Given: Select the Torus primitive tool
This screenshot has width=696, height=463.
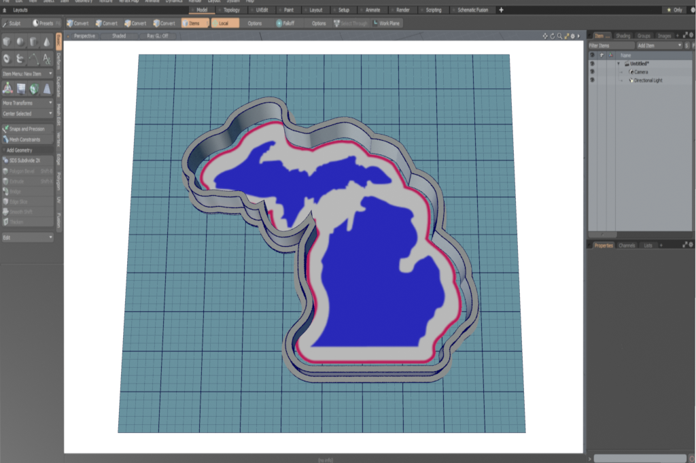Looking at the screenshot, I should [x=7, y=59].
